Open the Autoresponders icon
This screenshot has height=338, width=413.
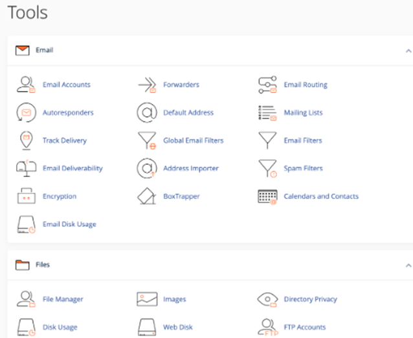coord(26,112)
